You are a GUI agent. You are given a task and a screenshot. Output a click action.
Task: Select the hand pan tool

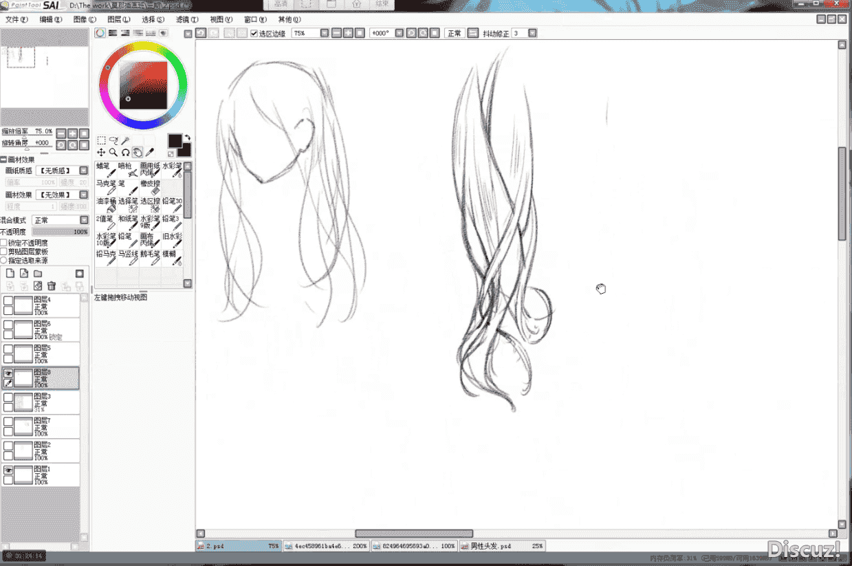pyautogui.click(x=138, y=152)
